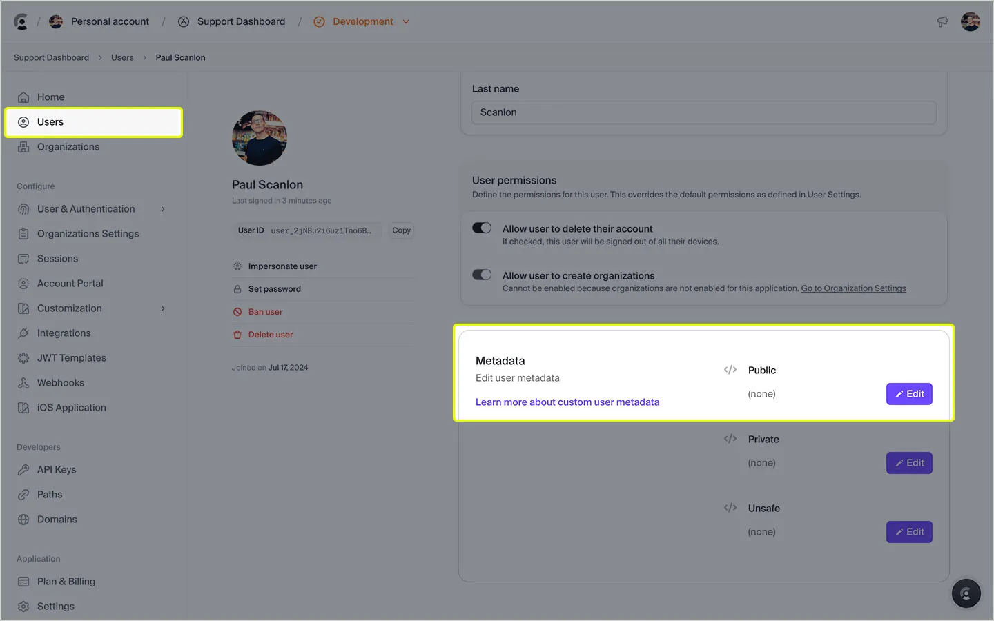This screenshot has width=994, height=621.
Task: Click the Account Portal icon
Action: [x=23, y=284]
